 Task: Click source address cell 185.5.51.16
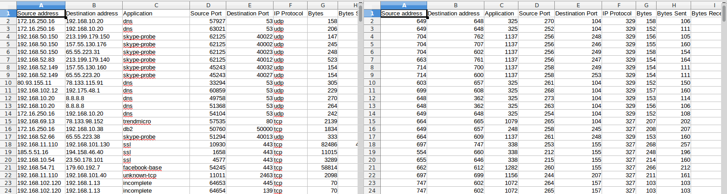point(33,152)
